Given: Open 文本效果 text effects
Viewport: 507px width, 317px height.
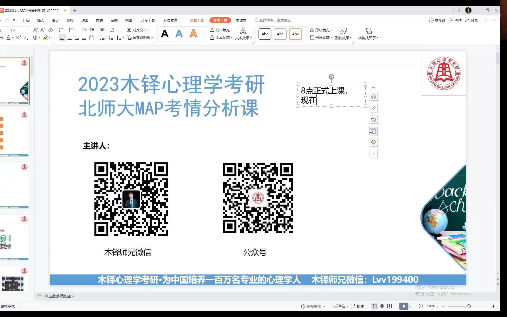Looking at the screenshot, I should (243, 34).
